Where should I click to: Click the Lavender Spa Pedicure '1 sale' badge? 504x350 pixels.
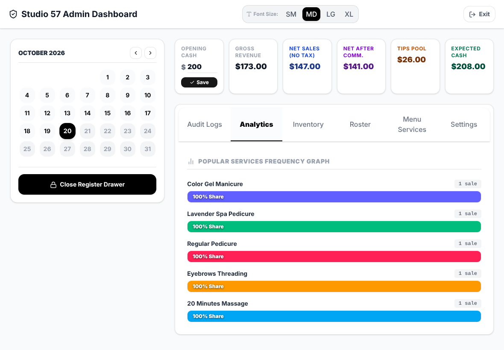pyautogui.click(x=468, y=213)
